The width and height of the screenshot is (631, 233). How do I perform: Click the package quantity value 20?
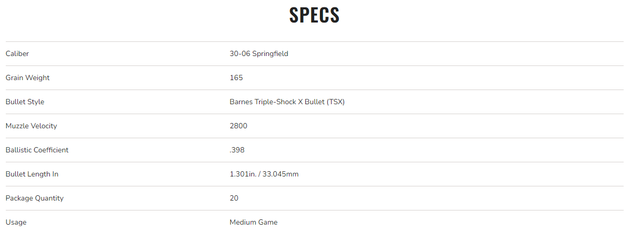click(x=234, y=198)
